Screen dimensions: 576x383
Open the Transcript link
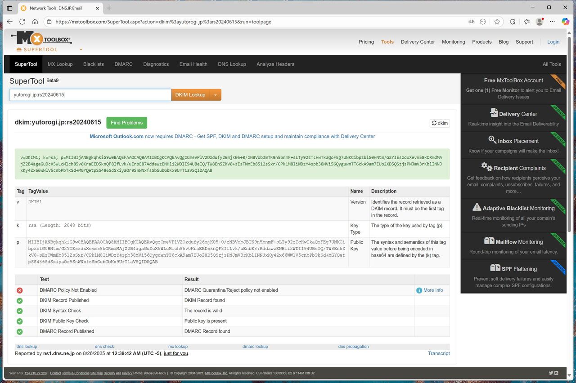click(439, 353)
